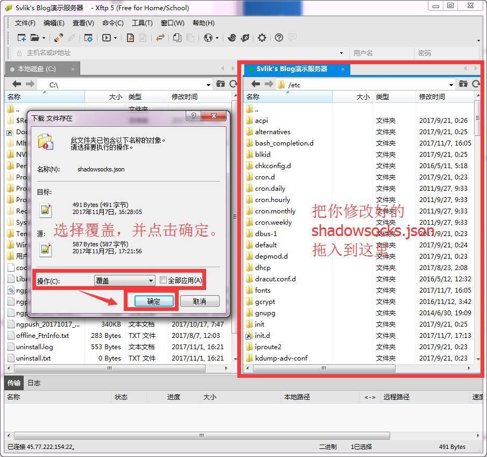Click the dialog's question-mark help button
Image resolution: width=487 pixels, height=457 pixels.
[x=194, y=116]
